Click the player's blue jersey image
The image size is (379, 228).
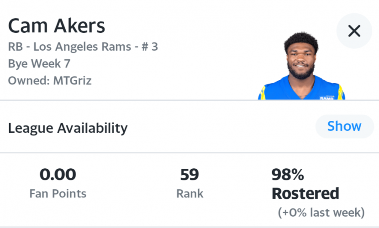tap(301, 89)
